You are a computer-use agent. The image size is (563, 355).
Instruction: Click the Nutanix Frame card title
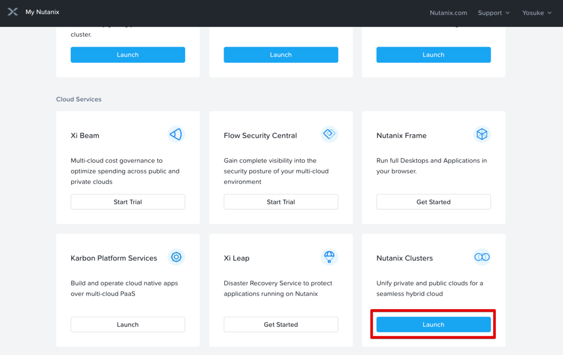point(402,135)
